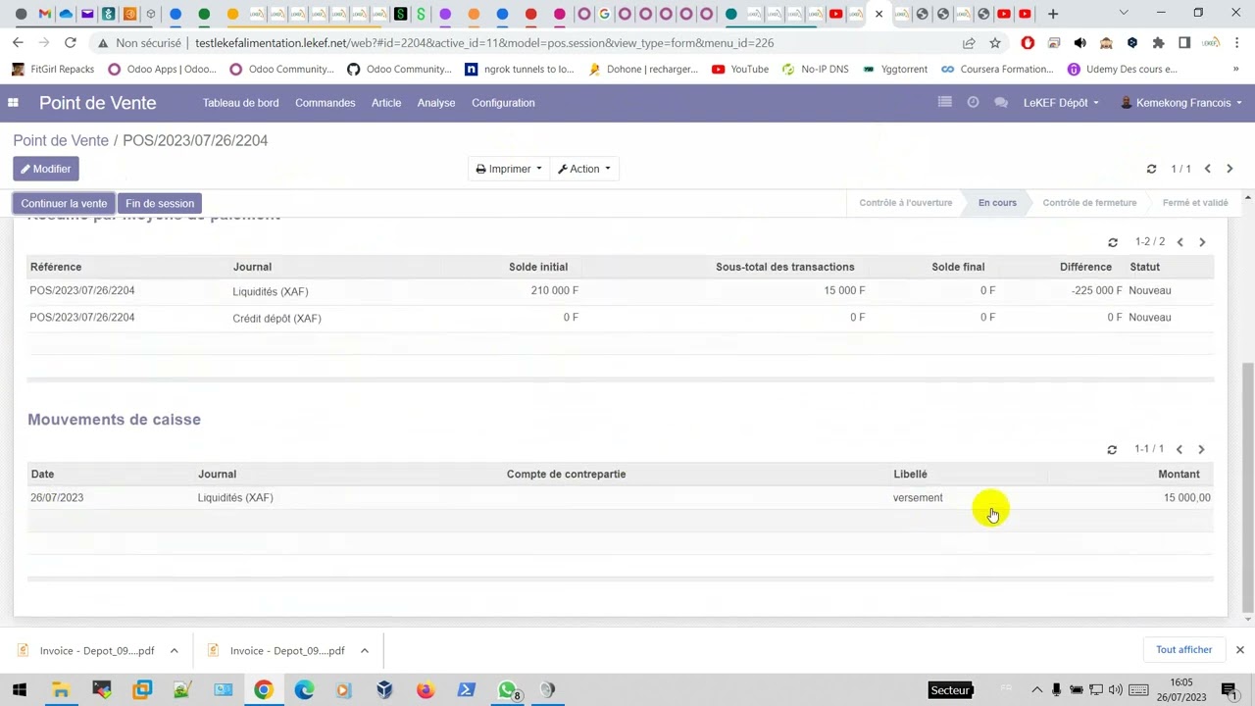Click the -225 000 F difference value
1255x706 pixels.
pos(1096,291)
